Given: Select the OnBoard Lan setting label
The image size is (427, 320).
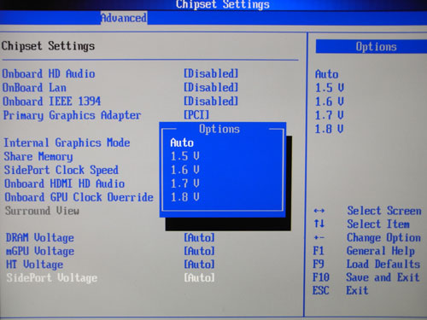Looking at the screenshot, I should 34,87.
